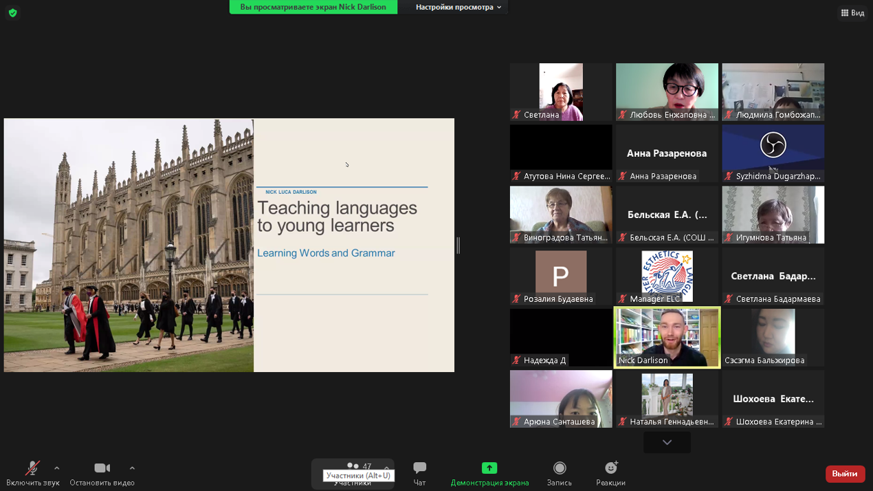
Task: Unmute microphone with Включить звук
Action: (x=32, y=469)
